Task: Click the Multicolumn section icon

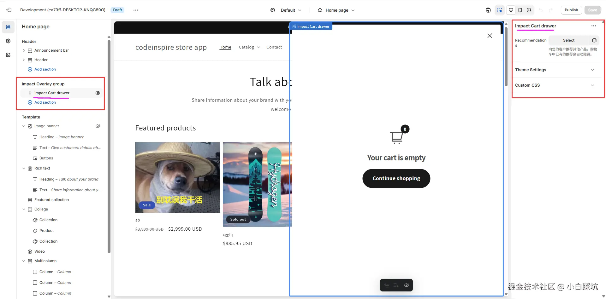Action: 30,261
